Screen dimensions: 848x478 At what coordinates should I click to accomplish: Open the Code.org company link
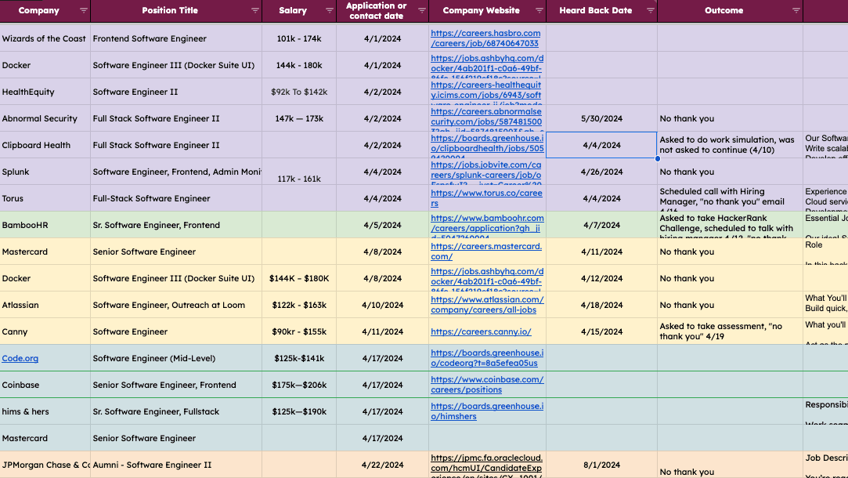coord(20,359)
